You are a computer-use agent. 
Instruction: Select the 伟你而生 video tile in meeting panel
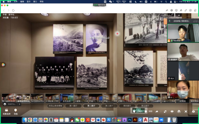point(183,33)
